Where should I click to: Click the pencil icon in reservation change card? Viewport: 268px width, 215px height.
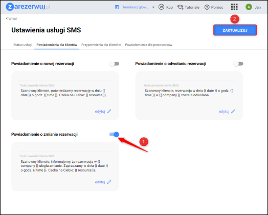(x=109, y=182)
